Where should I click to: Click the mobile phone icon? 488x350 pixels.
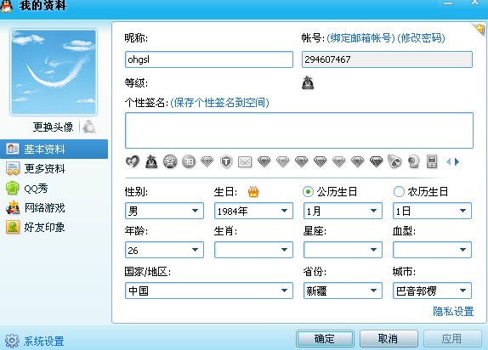point(432,161)
